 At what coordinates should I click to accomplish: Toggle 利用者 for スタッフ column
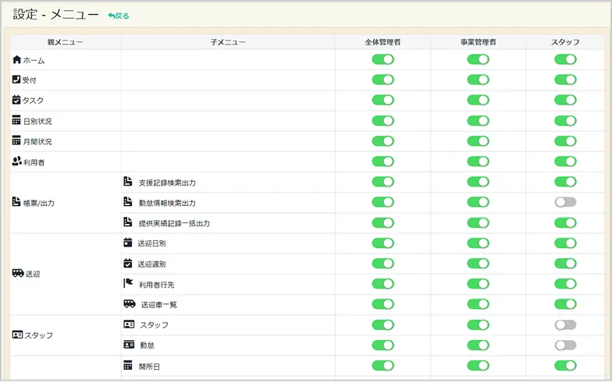coord(565,161)
